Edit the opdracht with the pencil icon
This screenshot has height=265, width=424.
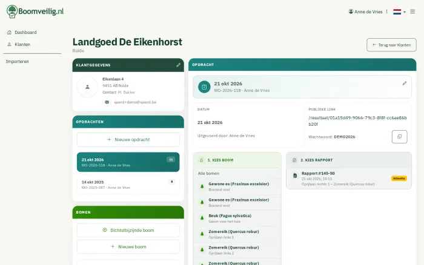(404, 83)
